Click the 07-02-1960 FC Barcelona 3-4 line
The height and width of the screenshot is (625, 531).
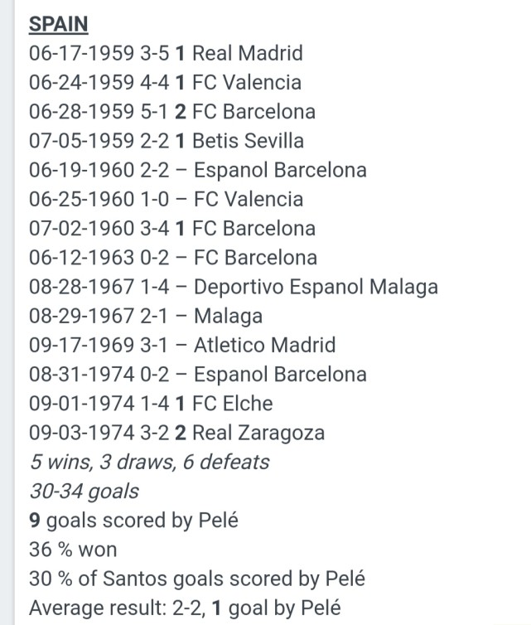[x=171, y=228]
